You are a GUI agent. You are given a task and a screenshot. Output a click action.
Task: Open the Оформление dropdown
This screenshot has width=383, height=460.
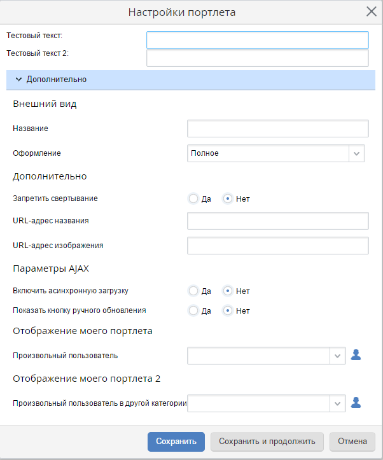click(356, 153)
